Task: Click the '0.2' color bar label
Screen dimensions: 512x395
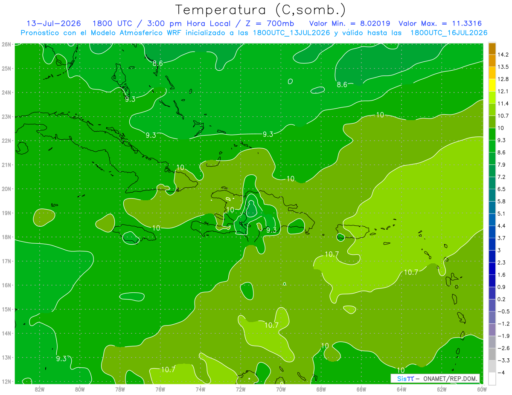Action: (502, 299)
